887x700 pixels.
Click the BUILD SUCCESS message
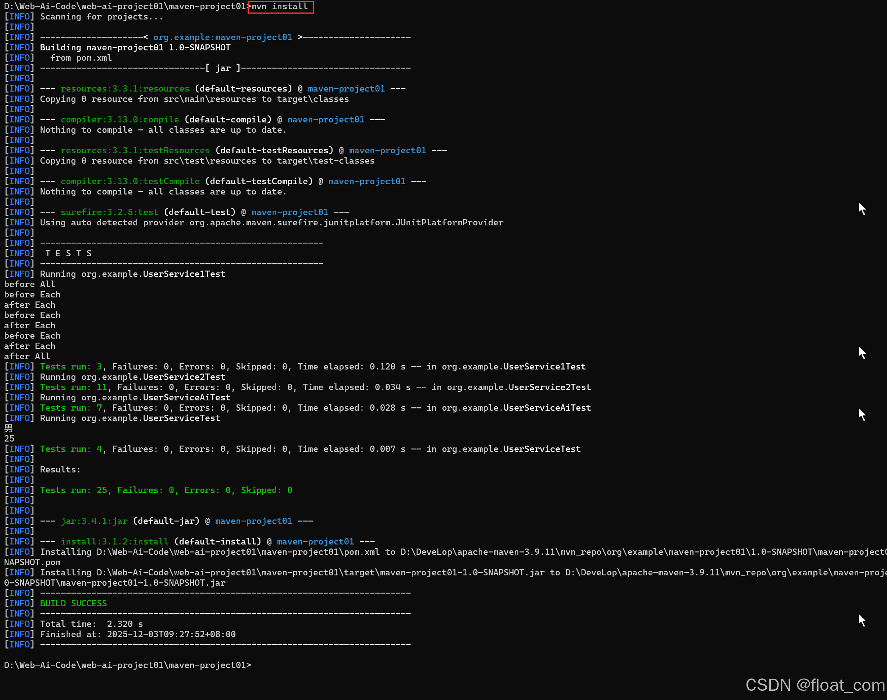tap(74, 603)
